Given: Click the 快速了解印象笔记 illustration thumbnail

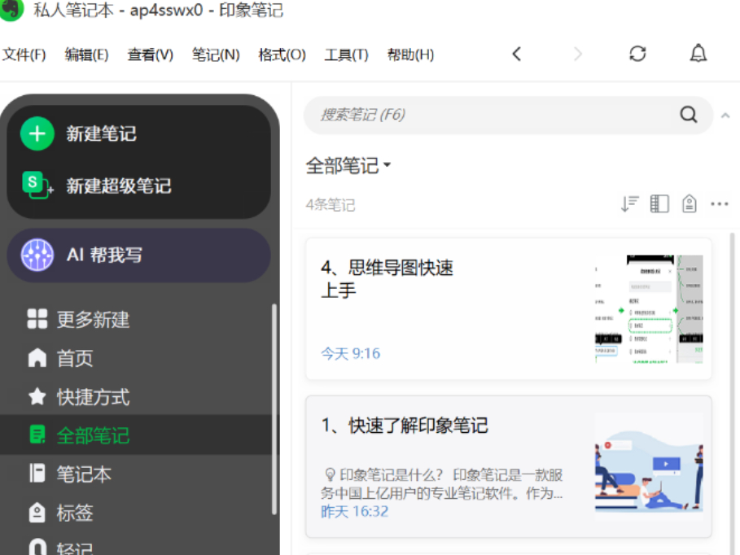Looking at the screenshot, I should click(x=649, y=467).
